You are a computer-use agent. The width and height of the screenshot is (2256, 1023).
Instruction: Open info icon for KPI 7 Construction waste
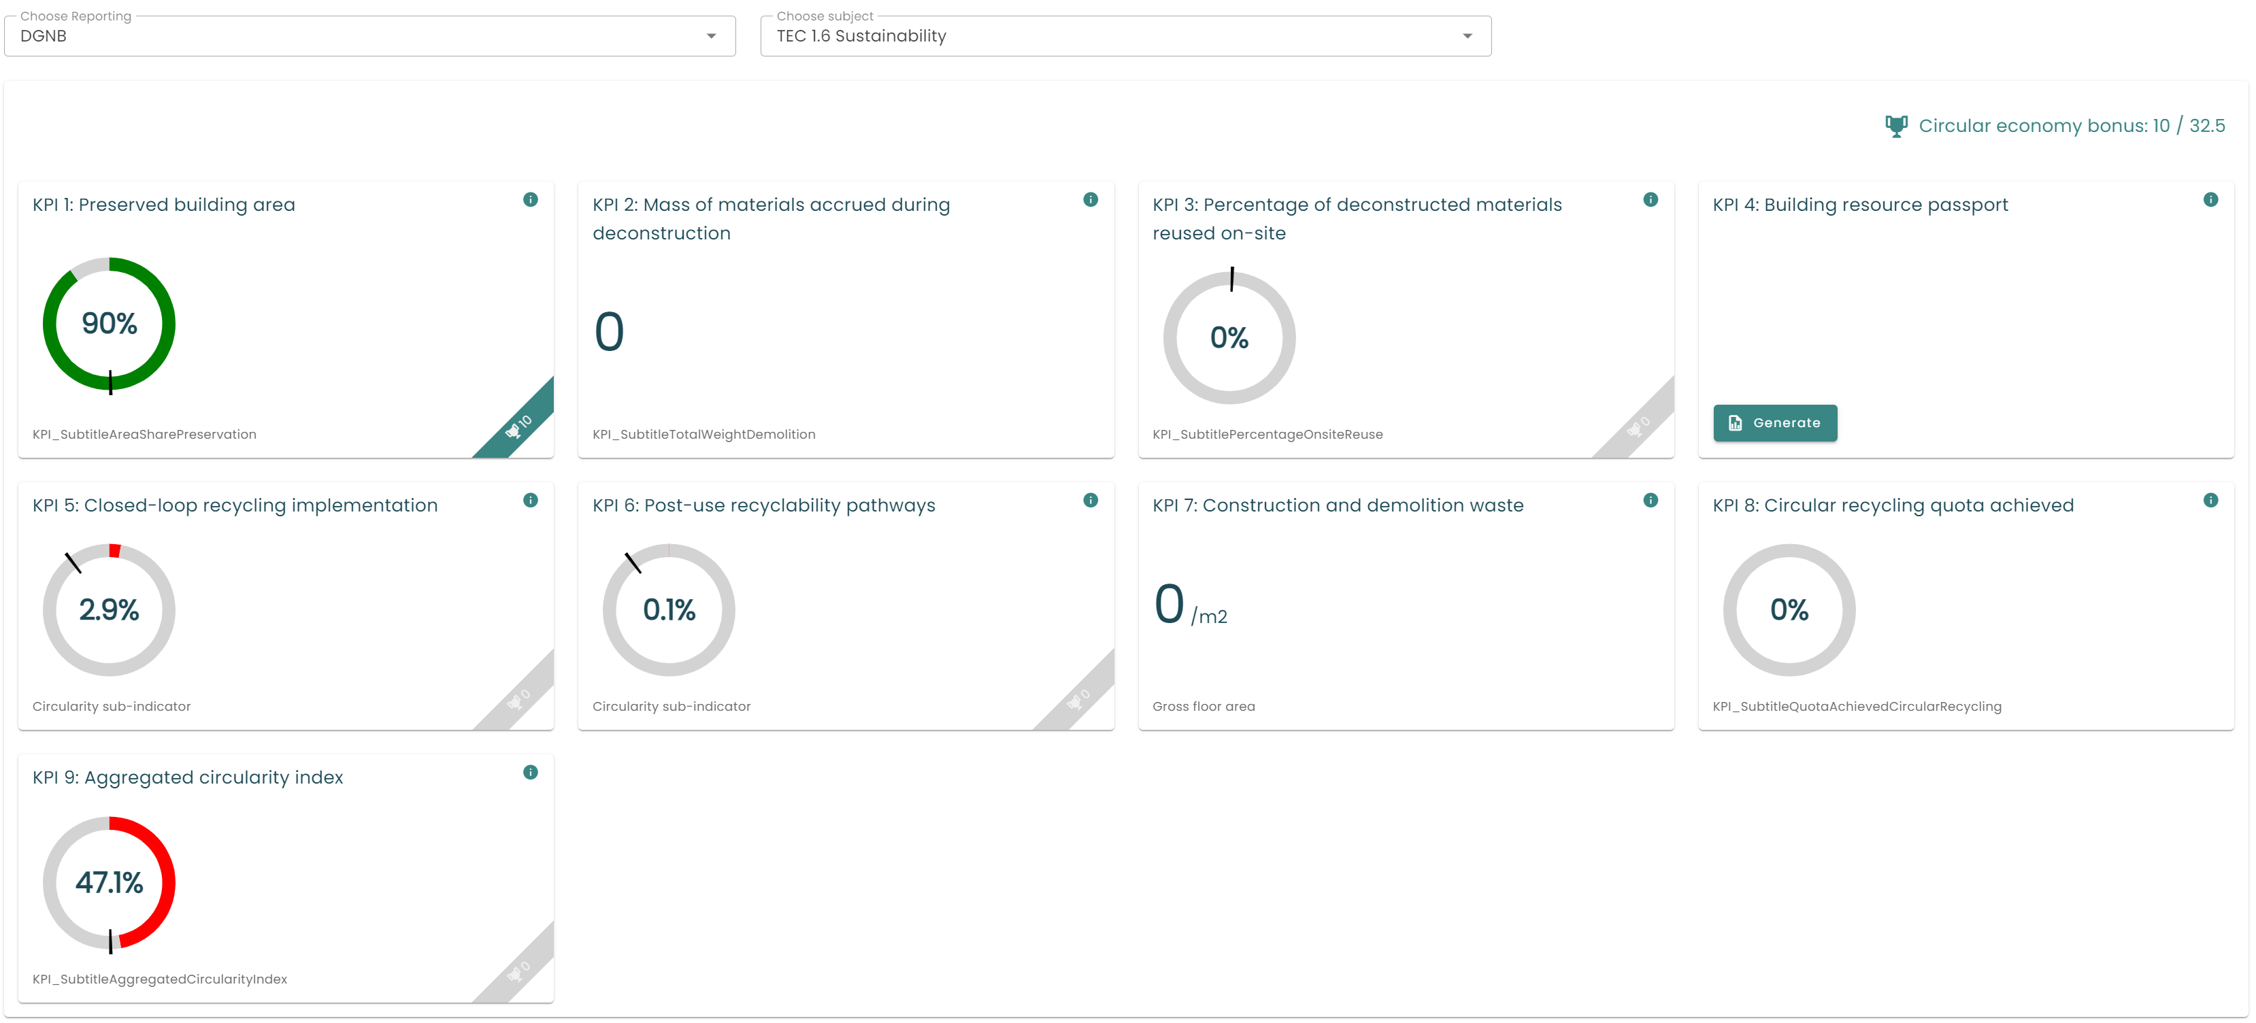(x=1650, y=500)
